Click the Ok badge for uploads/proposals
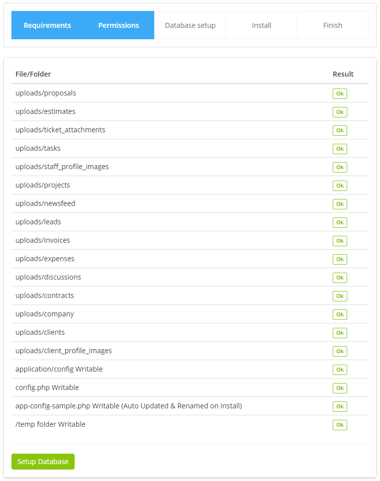380x481 pixels. coord(340,94)
